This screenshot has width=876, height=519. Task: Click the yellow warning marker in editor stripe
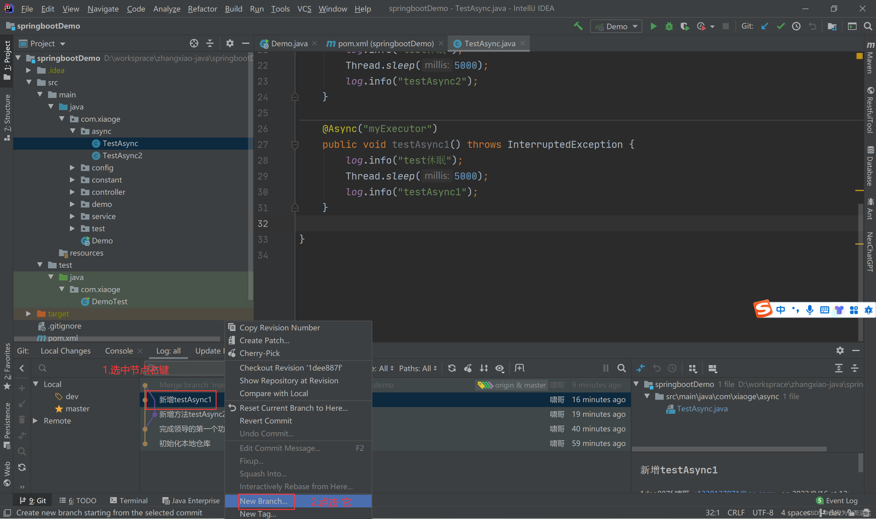pos(859,56)
